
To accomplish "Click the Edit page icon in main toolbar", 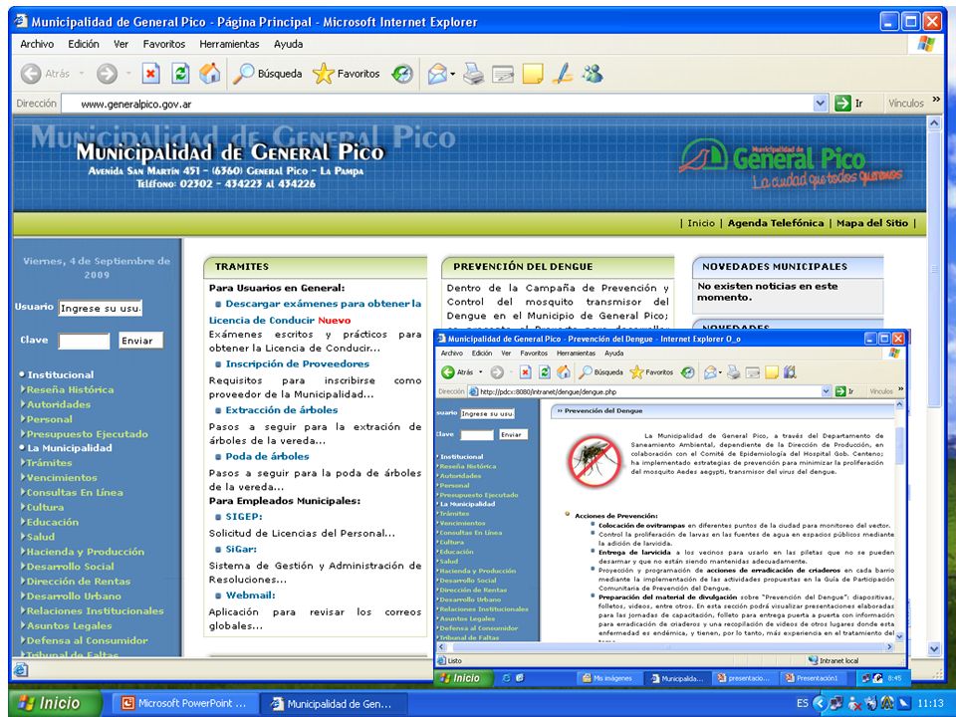I will pos(503,74).
